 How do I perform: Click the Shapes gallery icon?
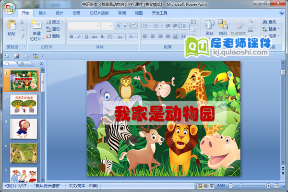210,25
